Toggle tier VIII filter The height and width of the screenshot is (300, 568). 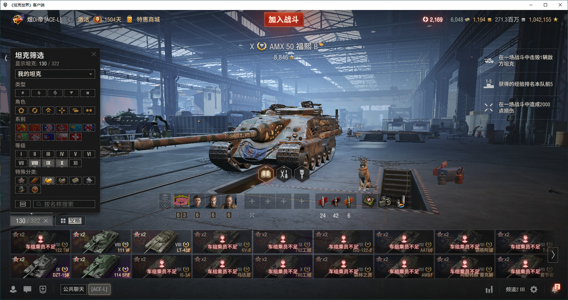35,163
